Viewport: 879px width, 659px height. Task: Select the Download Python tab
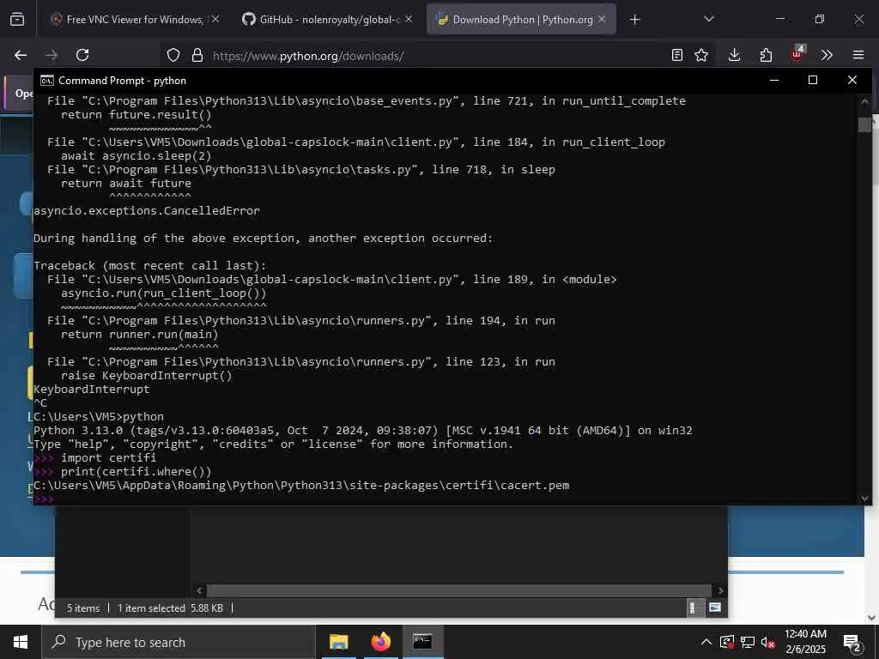[521, 20]
